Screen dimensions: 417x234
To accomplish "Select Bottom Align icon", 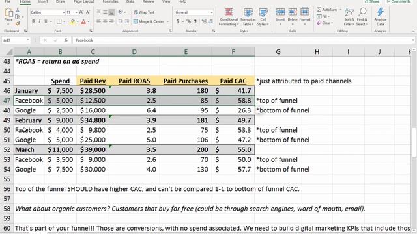I will [111, 12].
